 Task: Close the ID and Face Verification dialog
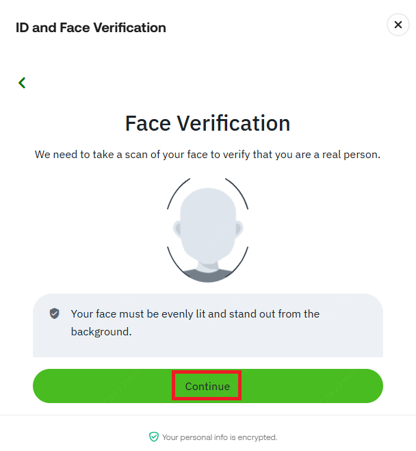398,25
